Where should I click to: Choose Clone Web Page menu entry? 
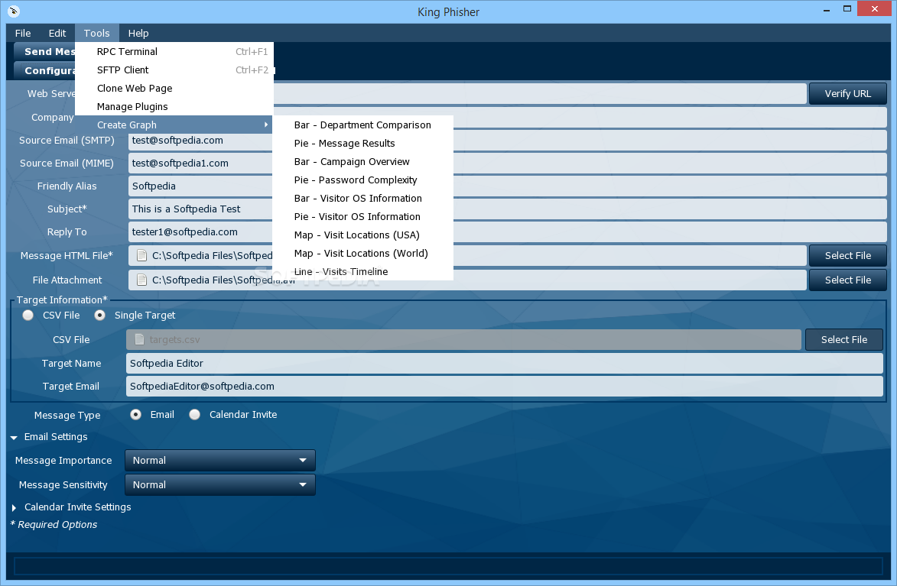click(x=174, y=88)
